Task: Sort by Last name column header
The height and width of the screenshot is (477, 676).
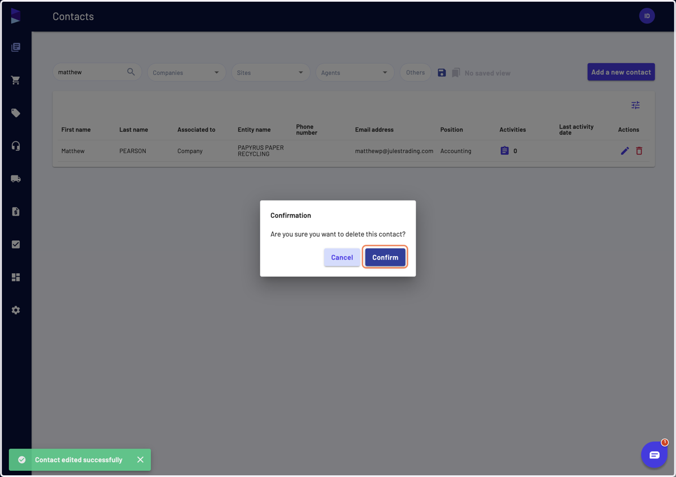Action: pyautogui.click(x=134, y=130)
